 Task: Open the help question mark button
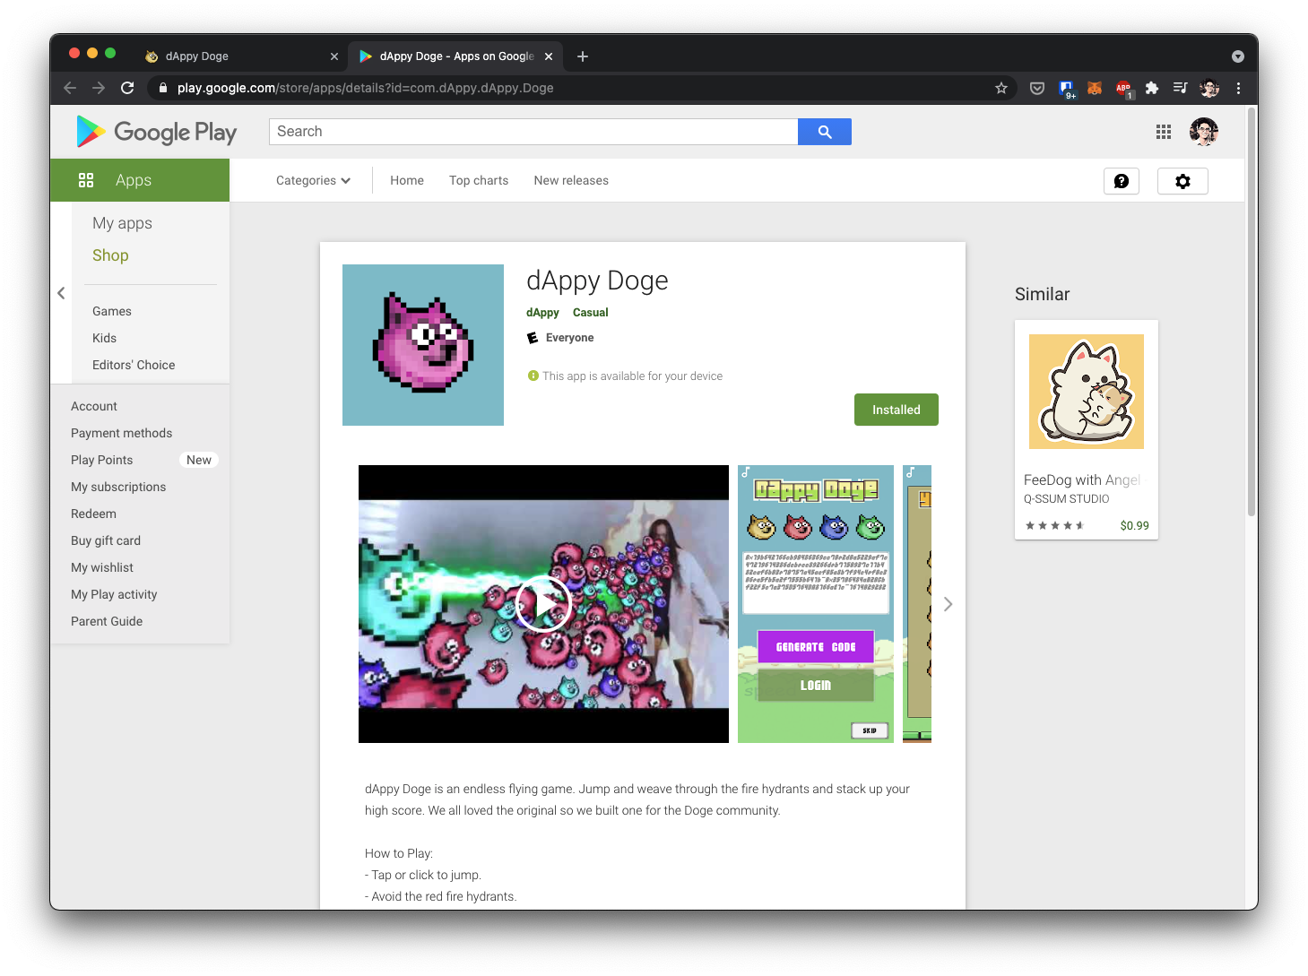coord(1122,181)
